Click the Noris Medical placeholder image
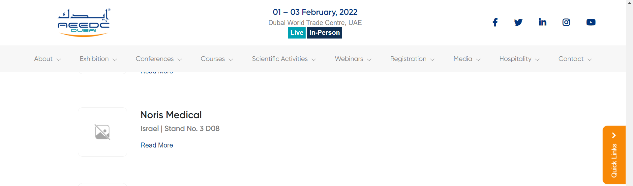633x186 pixels. pos(103,132)
